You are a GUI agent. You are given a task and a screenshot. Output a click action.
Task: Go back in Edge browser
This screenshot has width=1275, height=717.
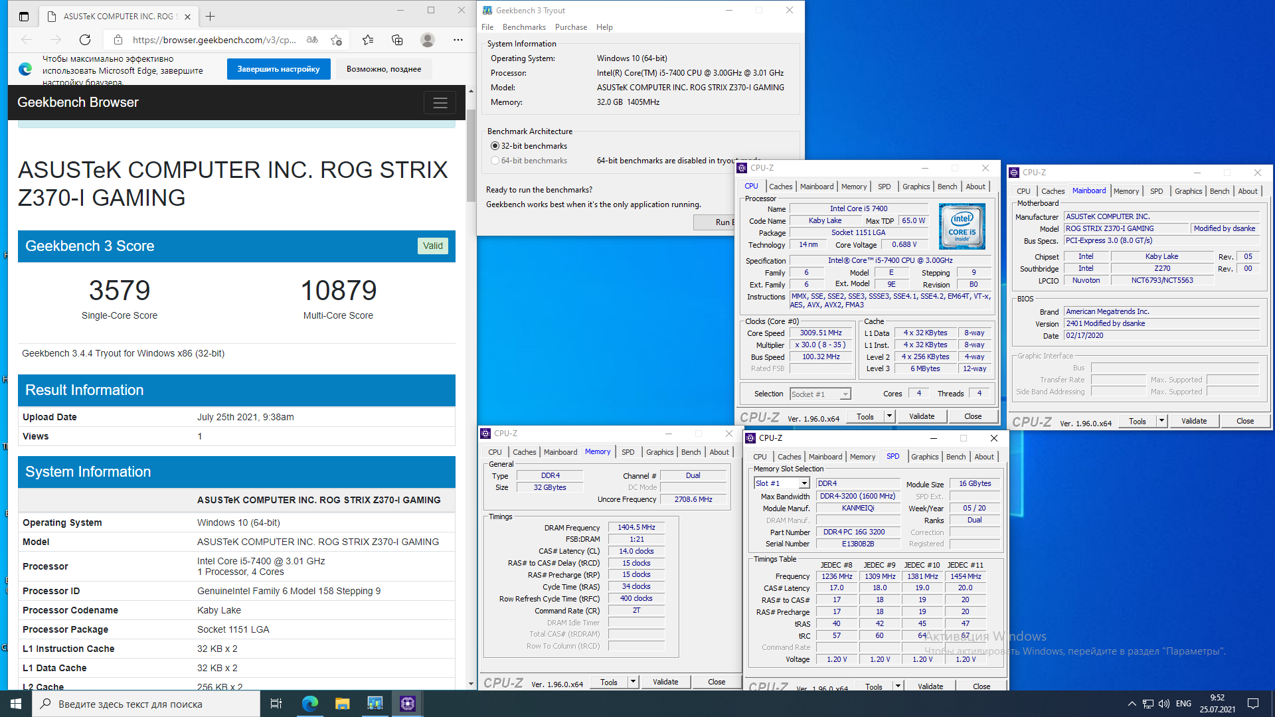coord(27,40)
